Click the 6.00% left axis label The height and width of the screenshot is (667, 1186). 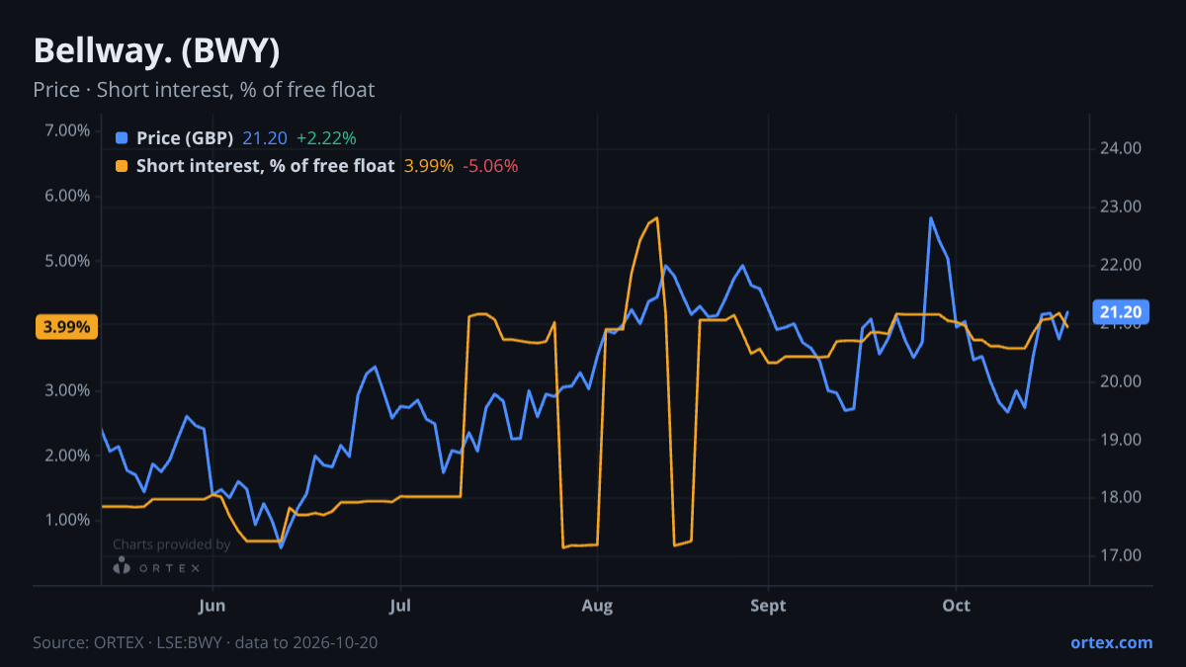click(x=68, y=196)
